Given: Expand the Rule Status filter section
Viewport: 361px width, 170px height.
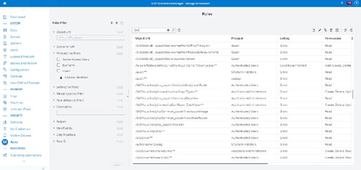Looking at the screenshot, I should [x=54, y=100].
